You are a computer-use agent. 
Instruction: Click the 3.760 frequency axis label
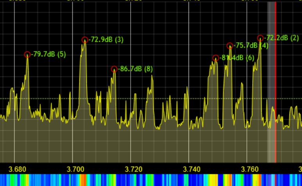click(x=250, y=169)
